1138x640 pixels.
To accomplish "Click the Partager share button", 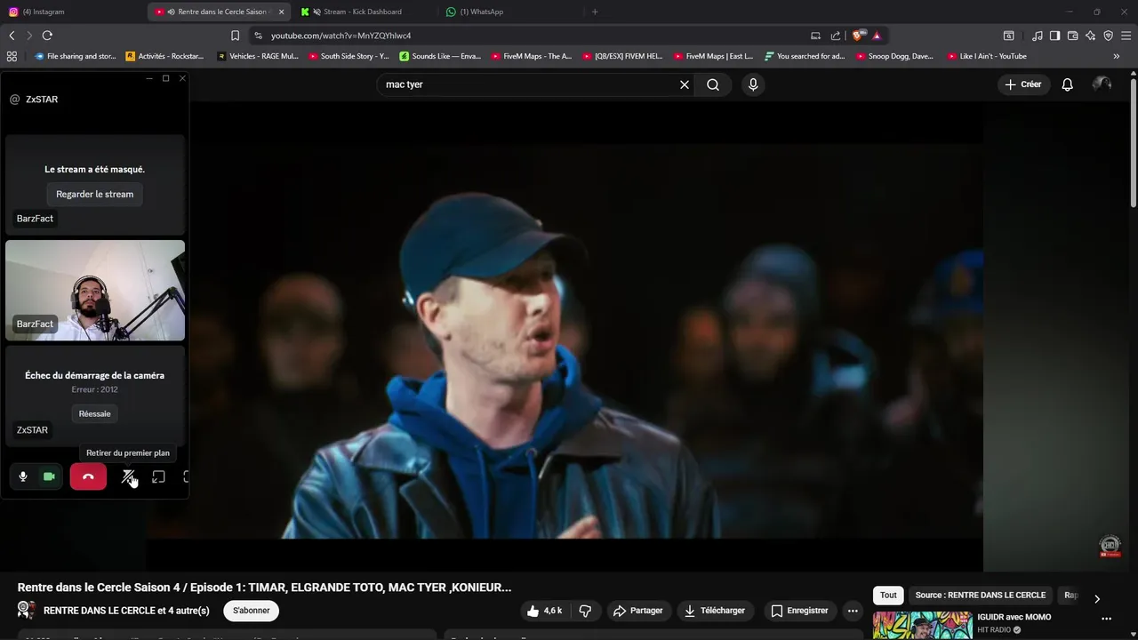I will point(638,611).
